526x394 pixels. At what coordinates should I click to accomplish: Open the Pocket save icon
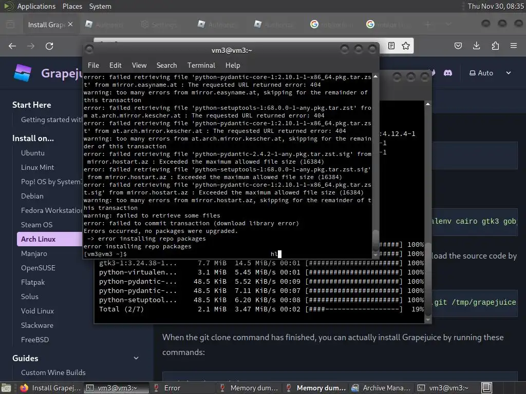point(458,46)
